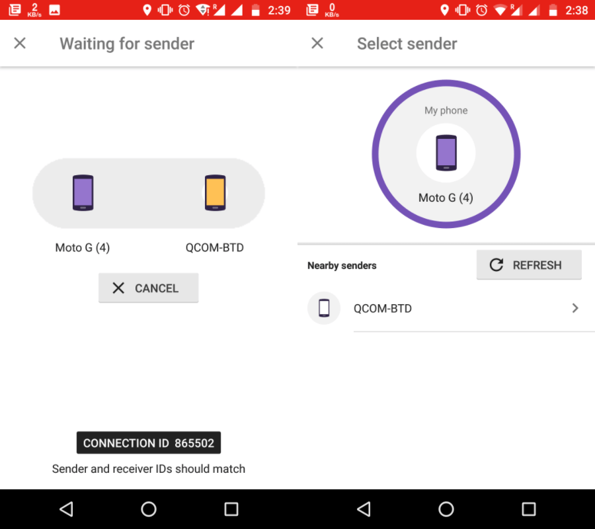Tap the purple Moto G (4) phone icon
The width and height of the screenshot is (595, 529).
pos(83,194)
